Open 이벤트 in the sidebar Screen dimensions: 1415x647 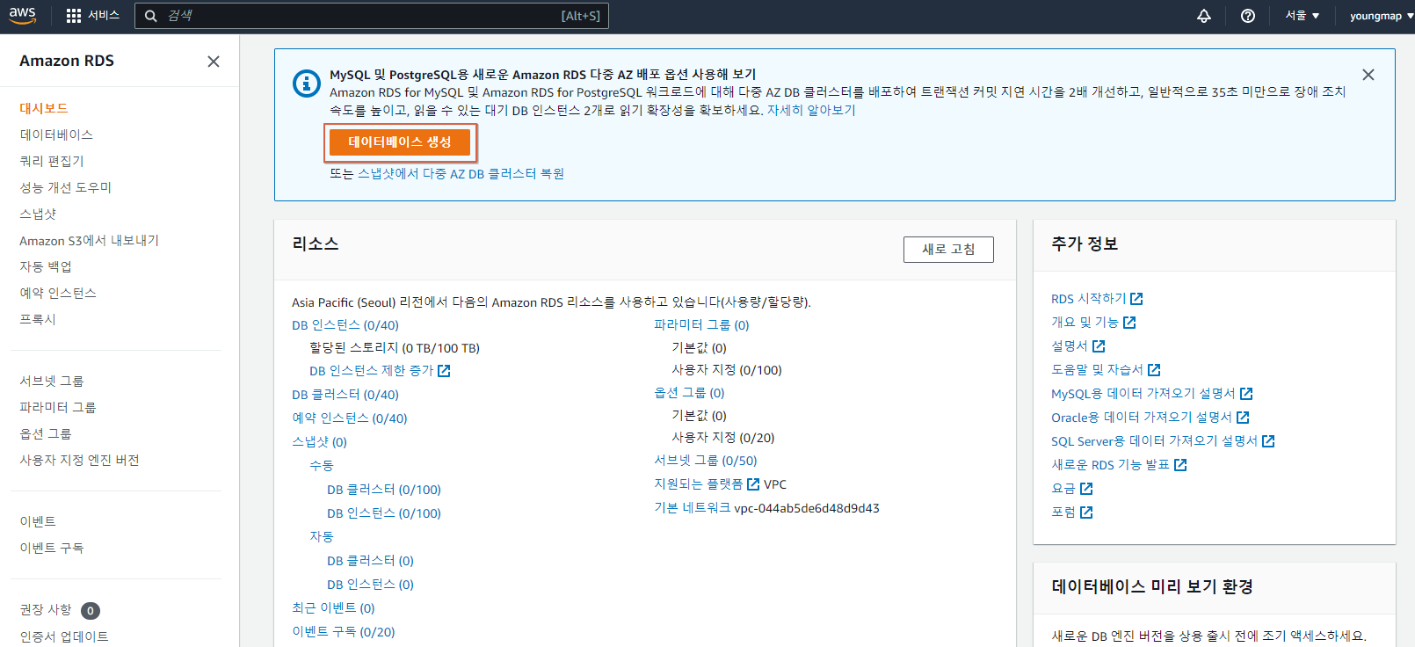point(38,521)
